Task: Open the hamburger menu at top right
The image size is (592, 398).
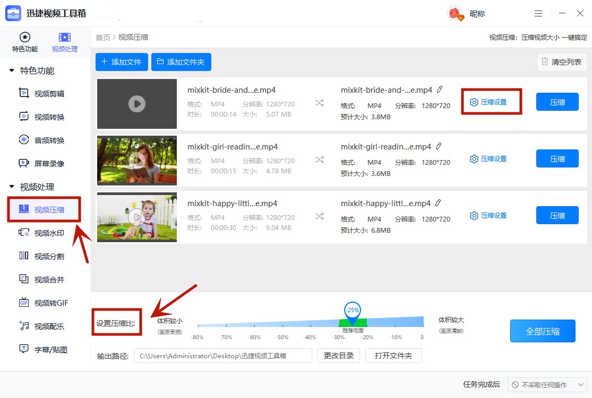Action: [x=538, y=13]
